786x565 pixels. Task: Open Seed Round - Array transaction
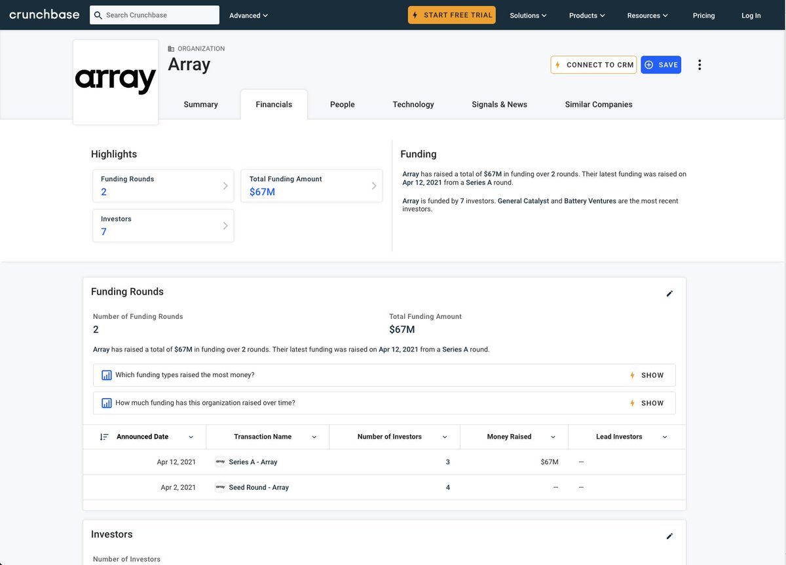coord(259,488)
